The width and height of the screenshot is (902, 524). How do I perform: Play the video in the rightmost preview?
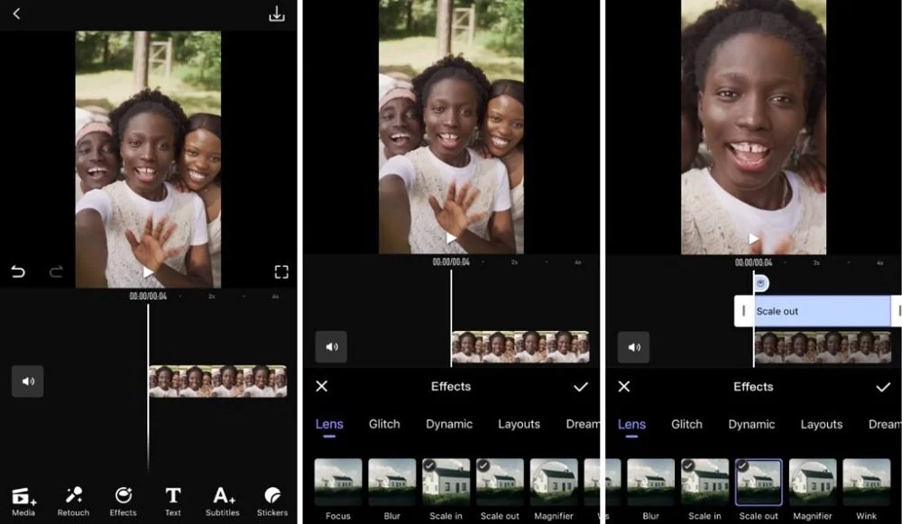coord(753,238)
